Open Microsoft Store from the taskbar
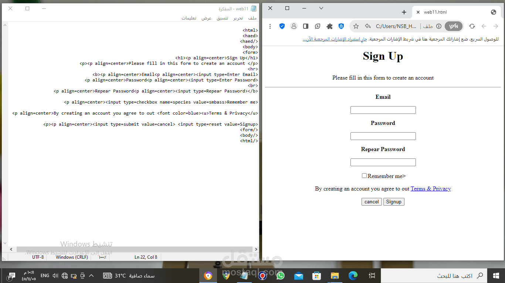Screen dimensions: 505x283 coord(316,276)
